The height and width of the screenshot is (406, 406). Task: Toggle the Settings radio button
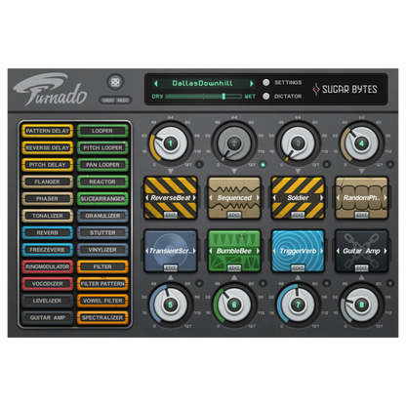click(266, 82)
